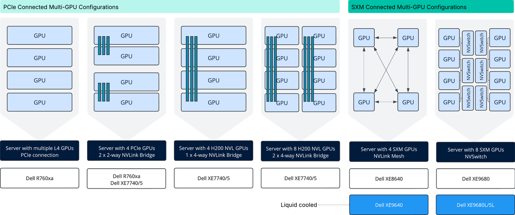The width and height of the screenshot is (515, 215).
Task: Select the 'Server with 4 SXM GPUs' box
Action: [388, 152]
